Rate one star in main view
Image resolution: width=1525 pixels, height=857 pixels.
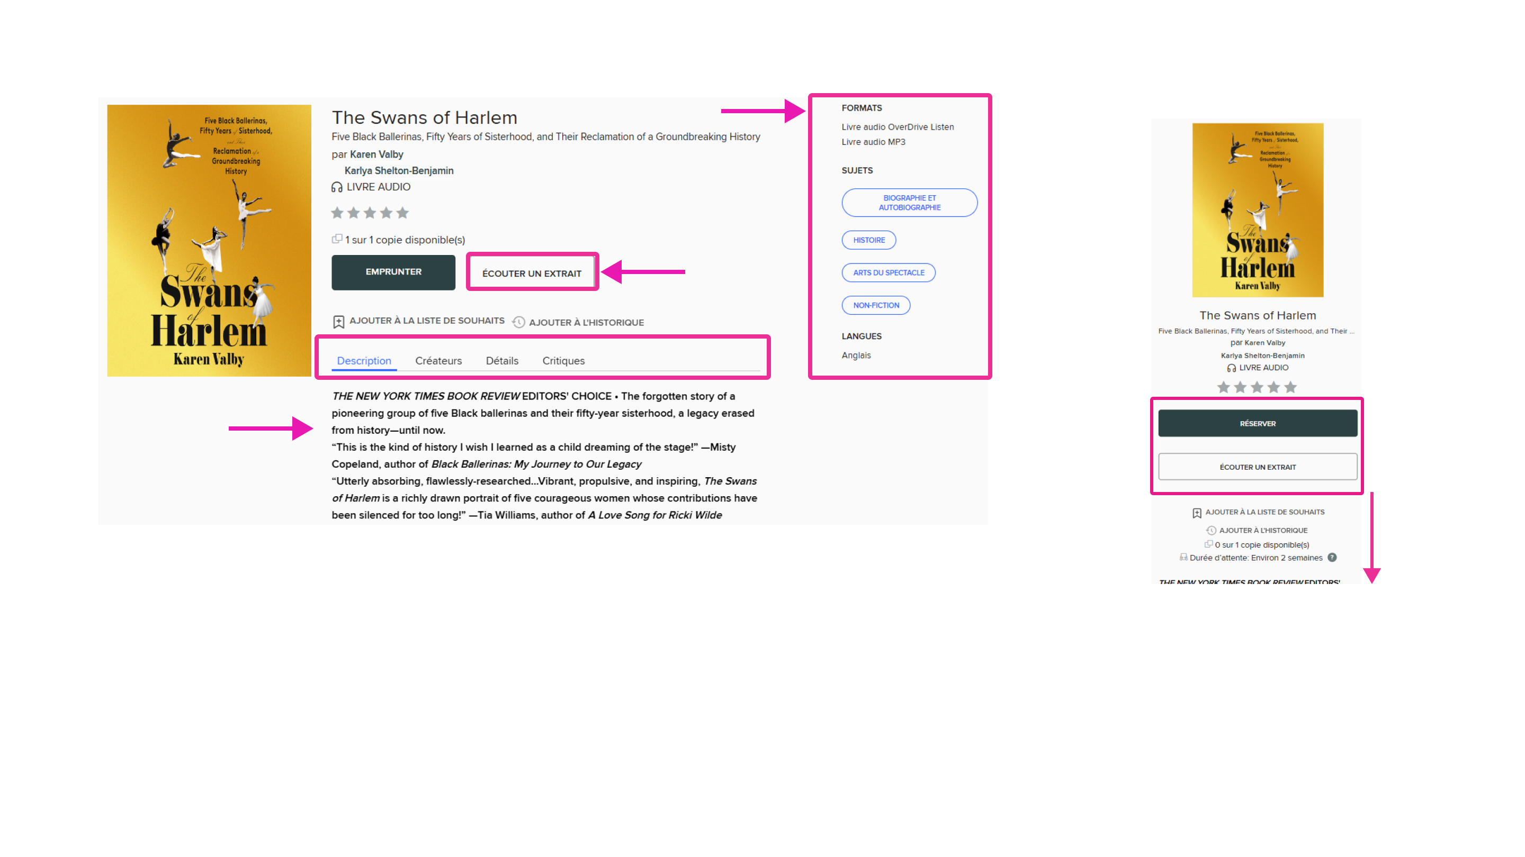pos(337,213)
